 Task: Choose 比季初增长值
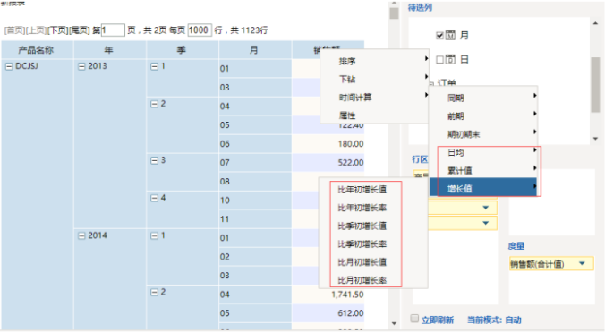[x=362, y=226]
